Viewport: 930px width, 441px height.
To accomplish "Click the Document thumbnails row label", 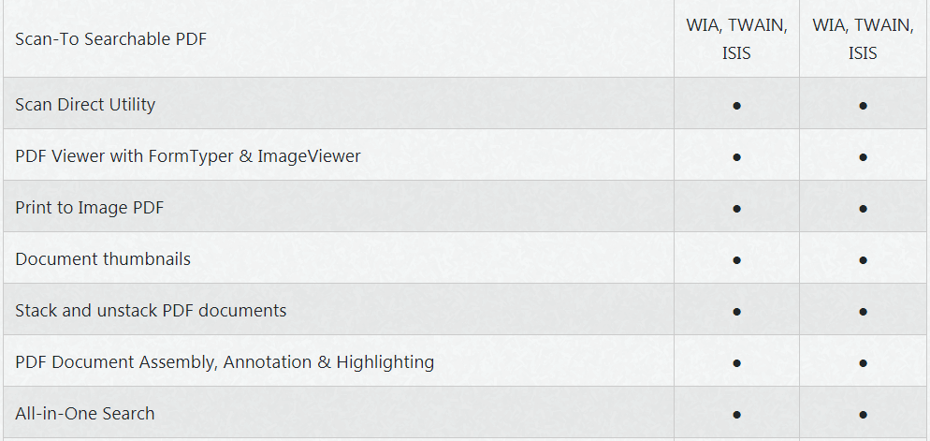I will click(103, 259).
